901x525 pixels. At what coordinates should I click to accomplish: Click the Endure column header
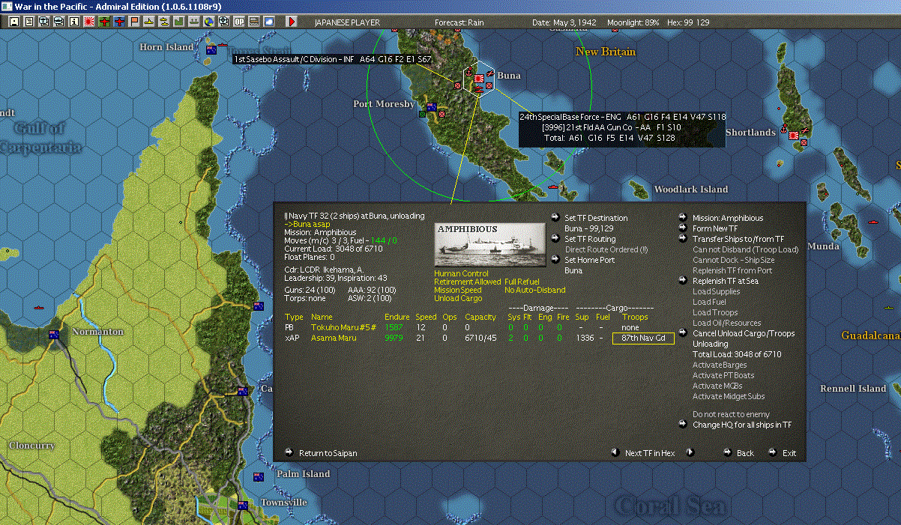[x=397, y=317]
